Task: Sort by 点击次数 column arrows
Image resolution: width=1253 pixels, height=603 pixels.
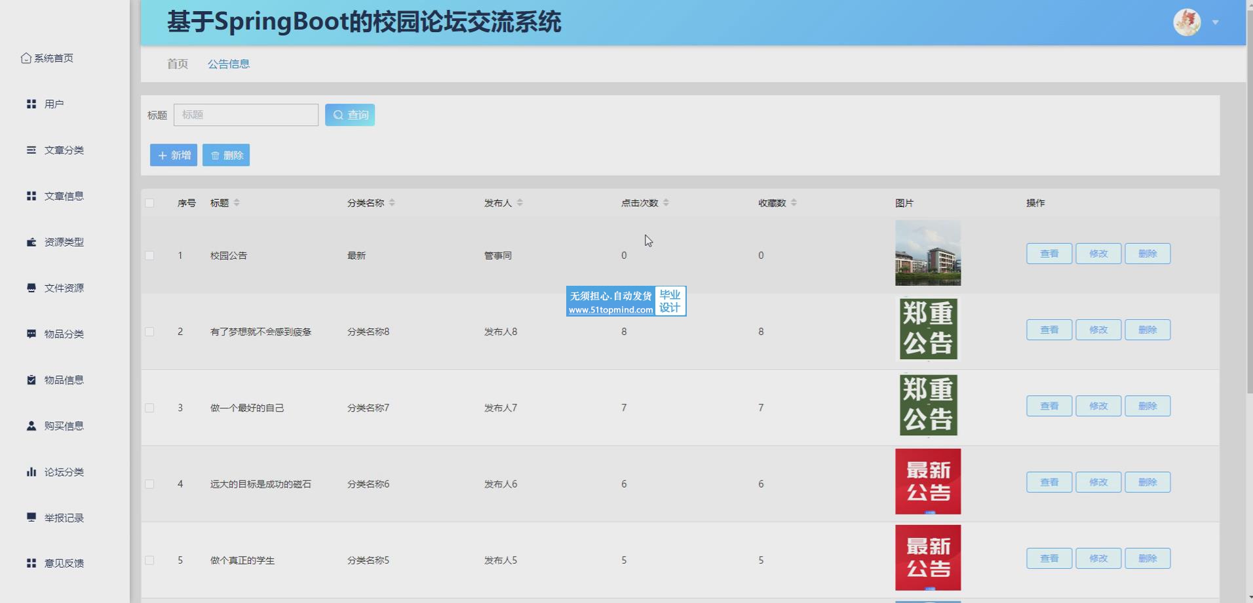Action: (x=666, y=203)
